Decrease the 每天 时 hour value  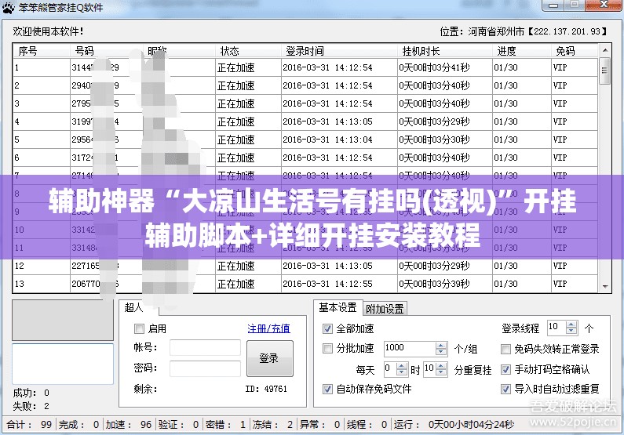402,372
